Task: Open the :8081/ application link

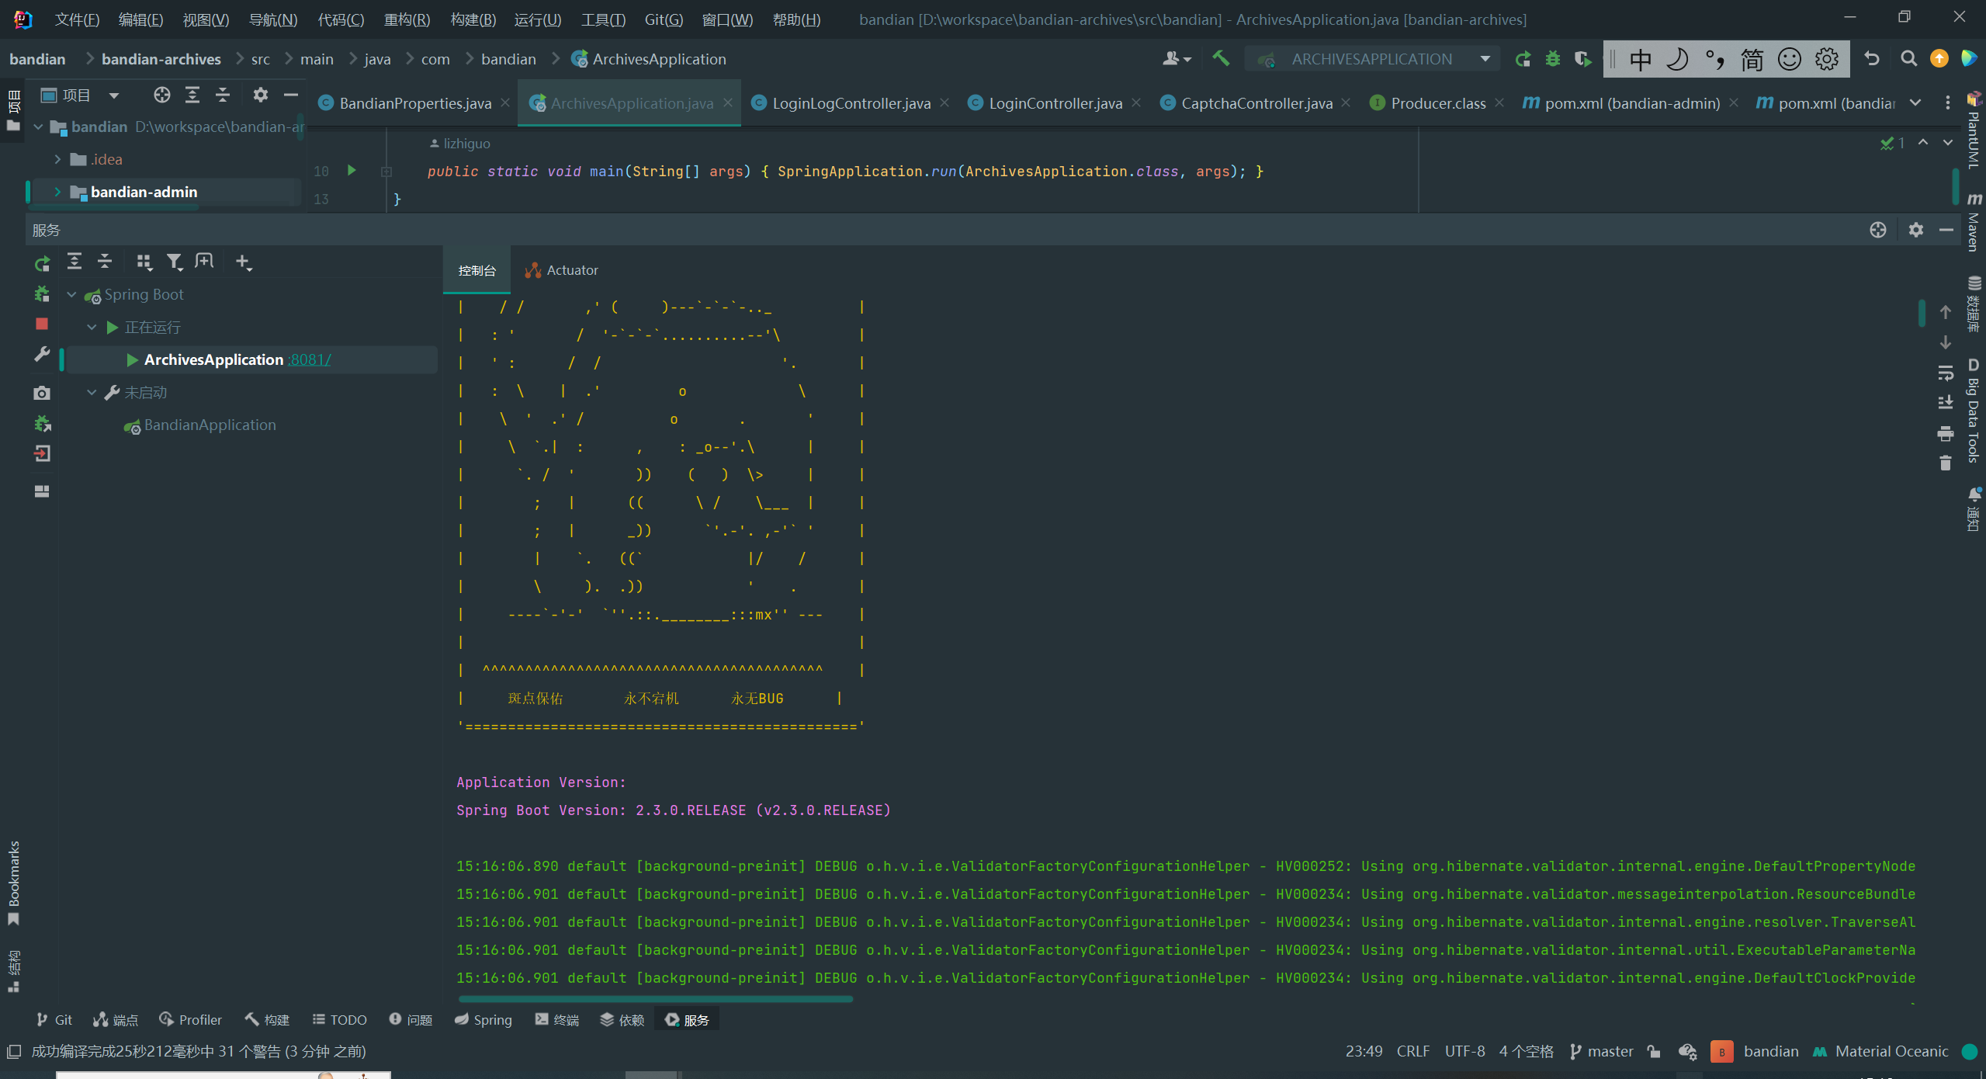Action: [x=309, y=360]
